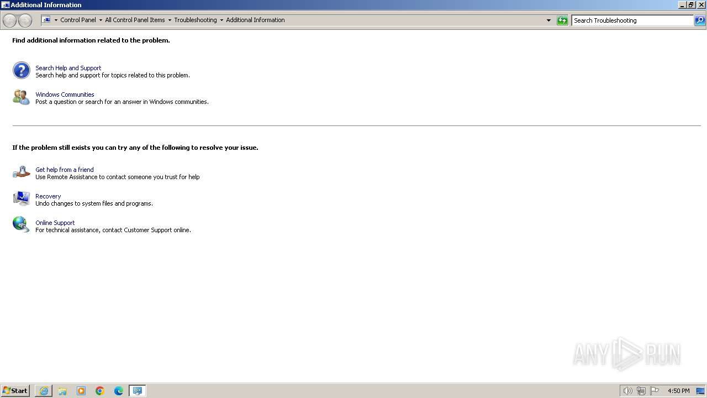The width and height of the screenshot is (707, 398).
Task: Click the 4:50 PM clock
Action: click(x=678, y=391)
